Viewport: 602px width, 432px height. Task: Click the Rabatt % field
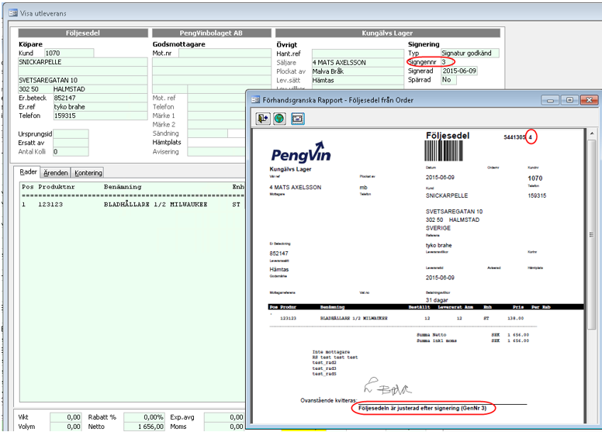pos(144,417)
